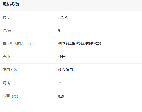Screen dimensions: 142x112
Task: Select the 编号 row label
Action: tap(6, 17)
